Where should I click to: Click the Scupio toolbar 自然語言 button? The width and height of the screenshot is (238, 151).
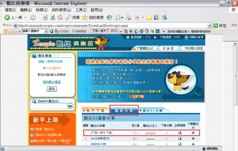pyautogui.click(x=79, y=31)
